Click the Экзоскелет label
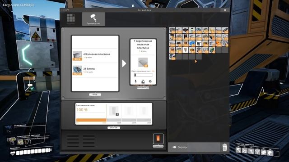The width and height of the screenshot is (289, 162). pyautogui.click(x=20, y=126)
